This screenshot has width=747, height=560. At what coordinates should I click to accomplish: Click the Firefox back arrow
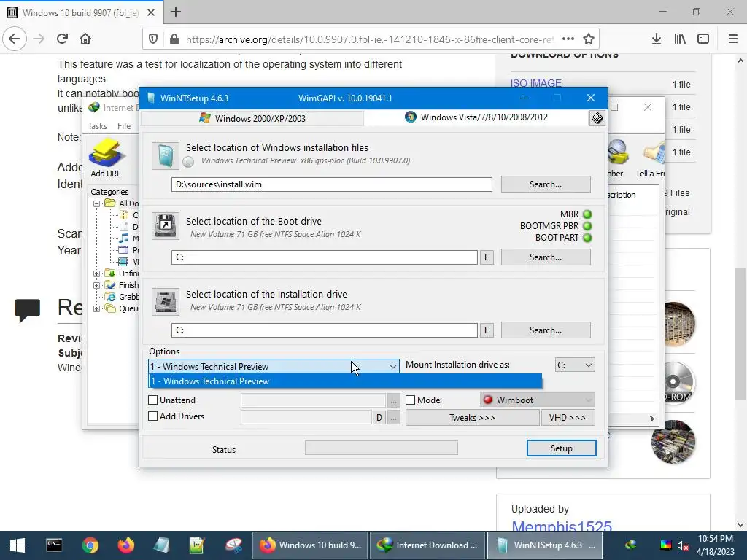point(15,39)
